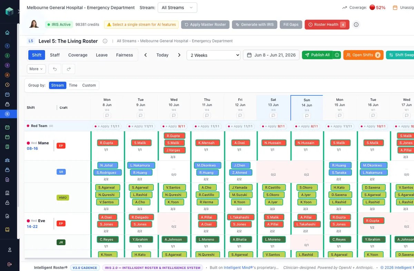Open the Jun 8 - Jun 21 date picker

tap(271, 55)
